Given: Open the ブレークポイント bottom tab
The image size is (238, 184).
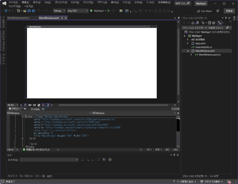Looking at the screenshot, I should tap(26, 176).
